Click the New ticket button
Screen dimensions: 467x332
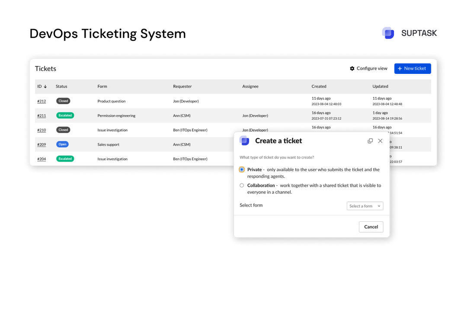[413, 68]
